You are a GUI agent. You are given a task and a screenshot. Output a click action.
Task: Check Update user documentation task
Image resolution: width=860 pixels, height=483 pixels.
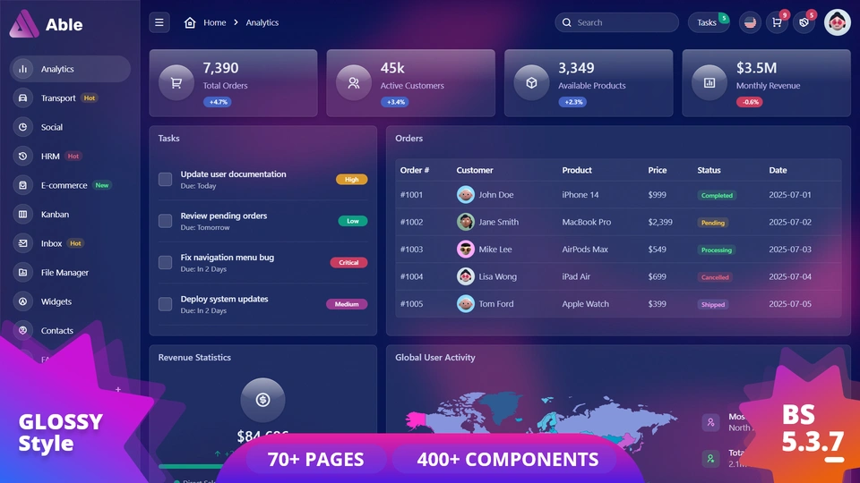[x=165, y=179]
